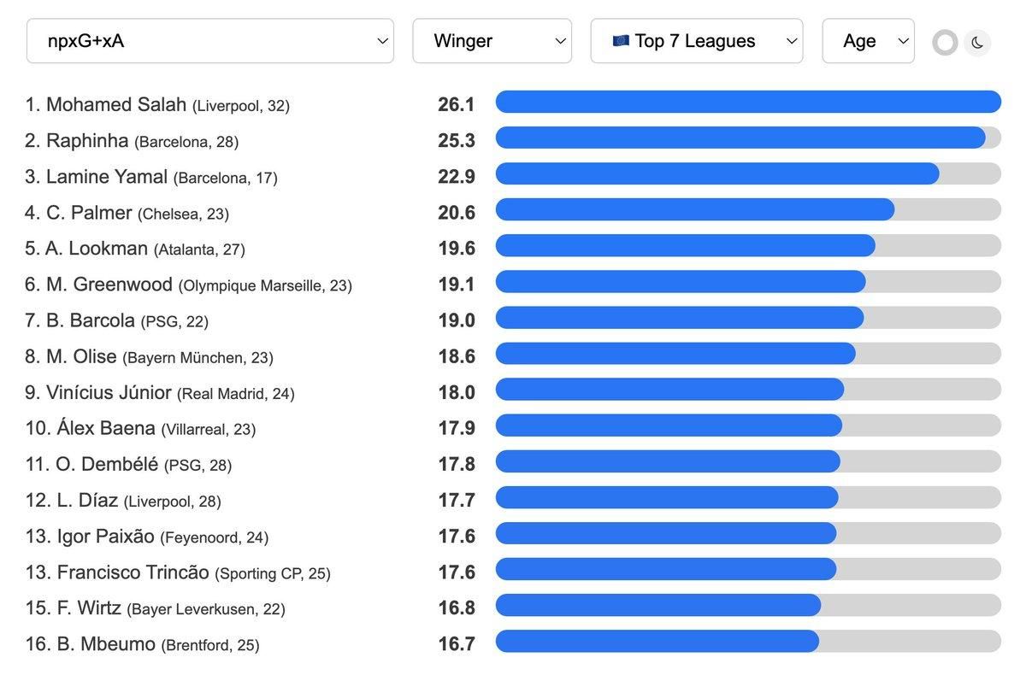Click the value 26.1 next to Salah
This screenshot has width=1026, height=675.
(457, 104)
